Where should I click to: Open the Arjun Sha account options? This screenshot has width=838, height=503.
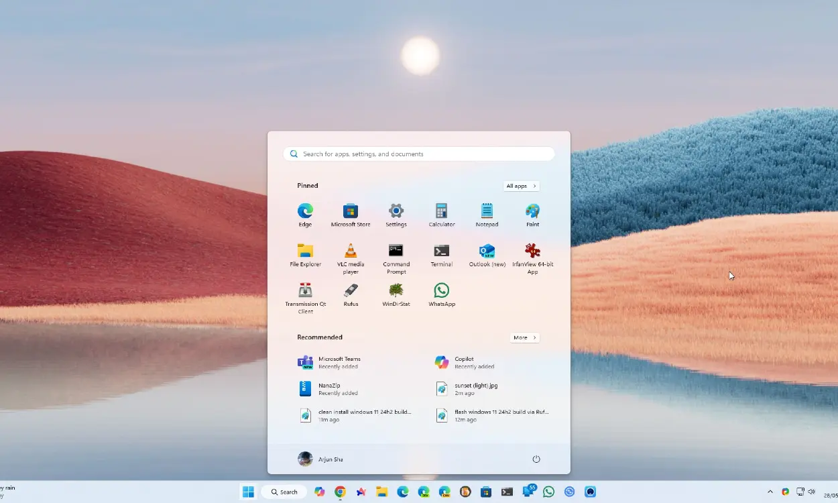(x=320, y=459)
